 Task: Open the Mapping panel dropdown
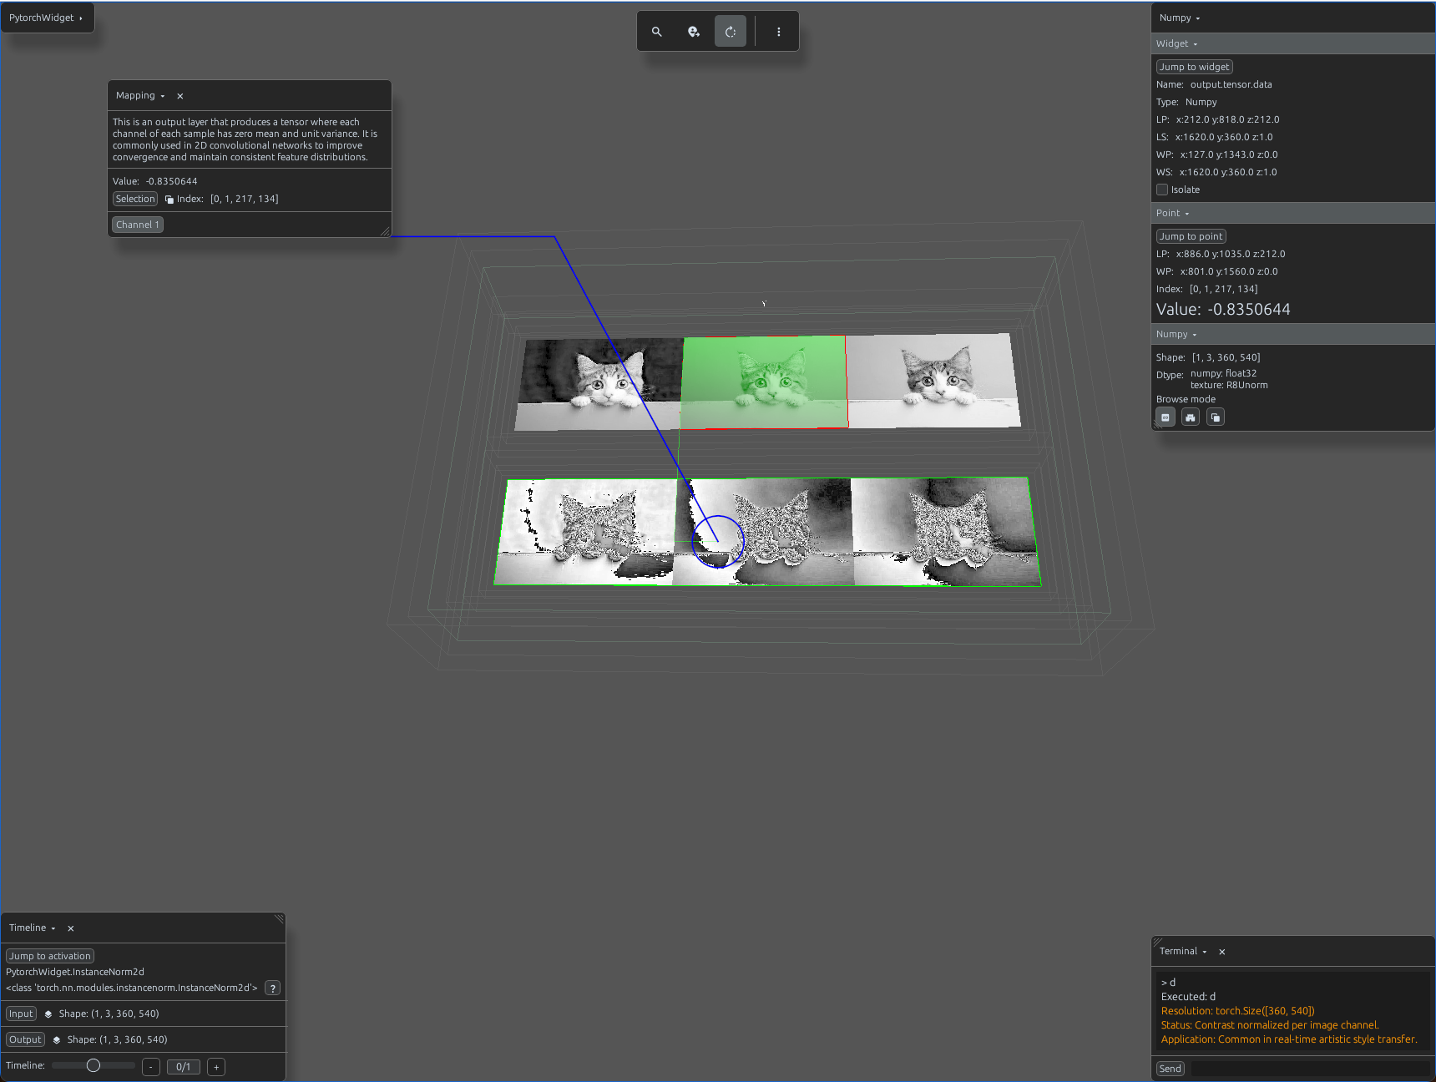140,96
